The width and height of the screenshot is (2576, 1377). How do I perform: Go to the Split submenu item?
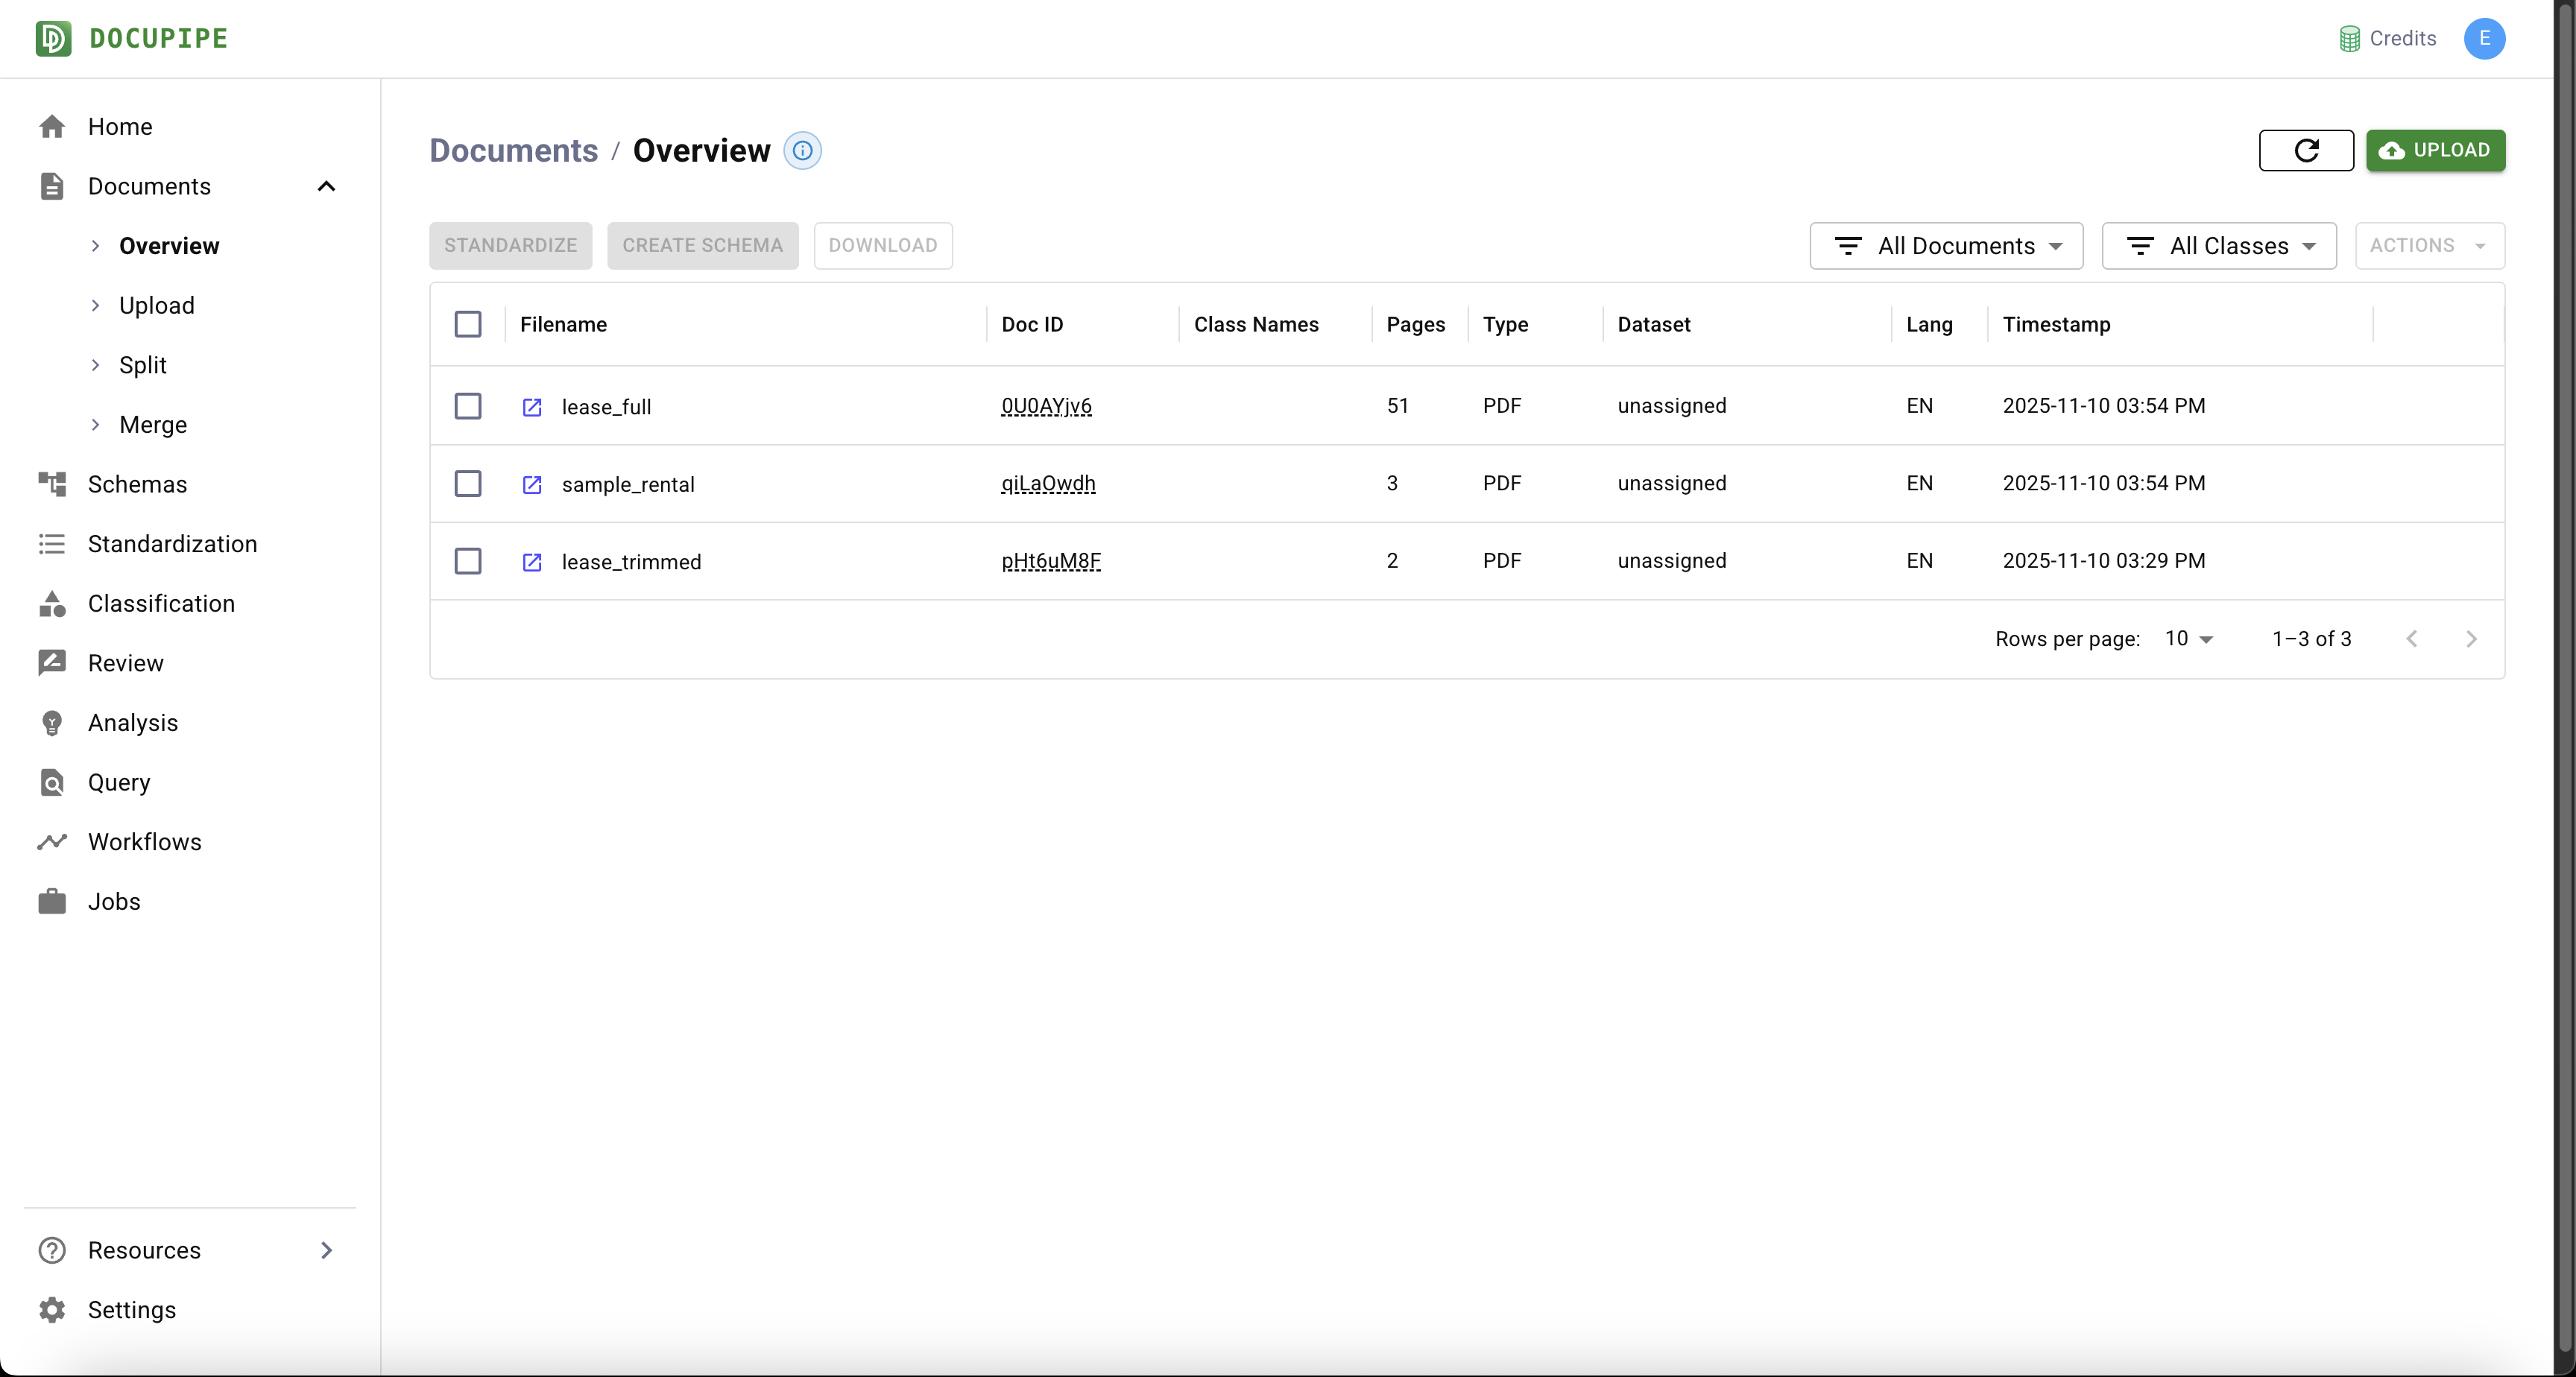[x=142, y=365]
